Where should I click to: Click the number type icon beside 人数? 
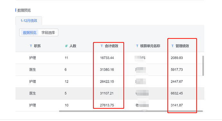(x=66, y=46)
